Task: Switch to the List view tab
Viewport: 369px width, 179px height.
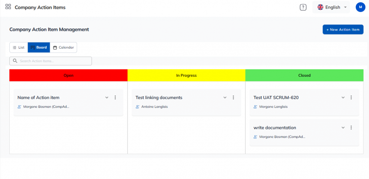Action: 18,48
